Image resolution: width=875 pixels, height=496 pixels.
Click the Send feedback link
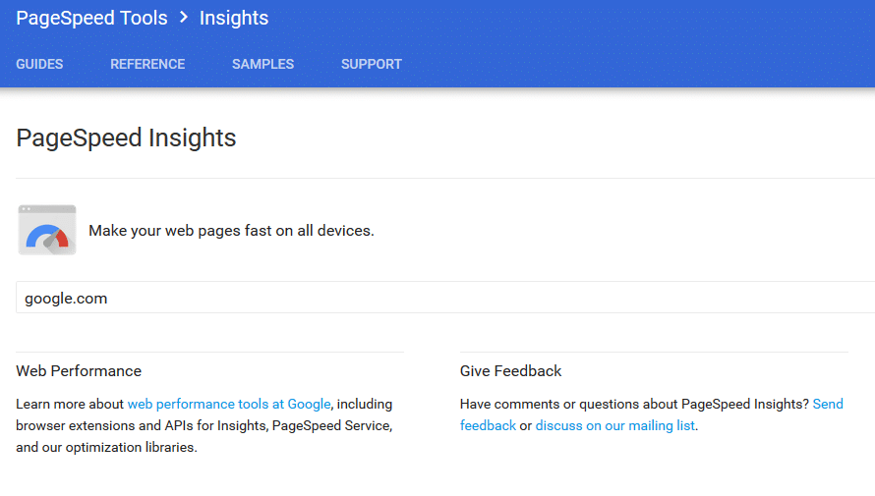(x=828, y=404)
